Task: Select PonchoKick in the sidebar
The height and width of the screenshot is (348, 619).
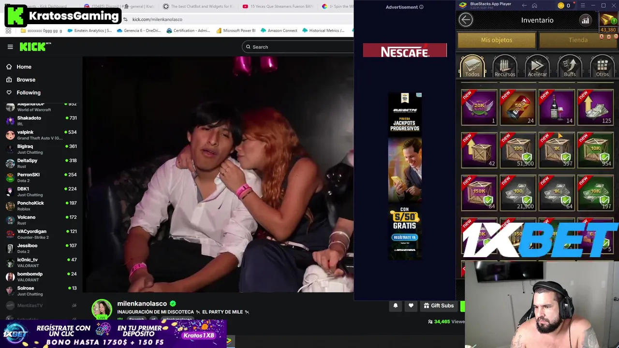Action: click(x=41, y=205)
